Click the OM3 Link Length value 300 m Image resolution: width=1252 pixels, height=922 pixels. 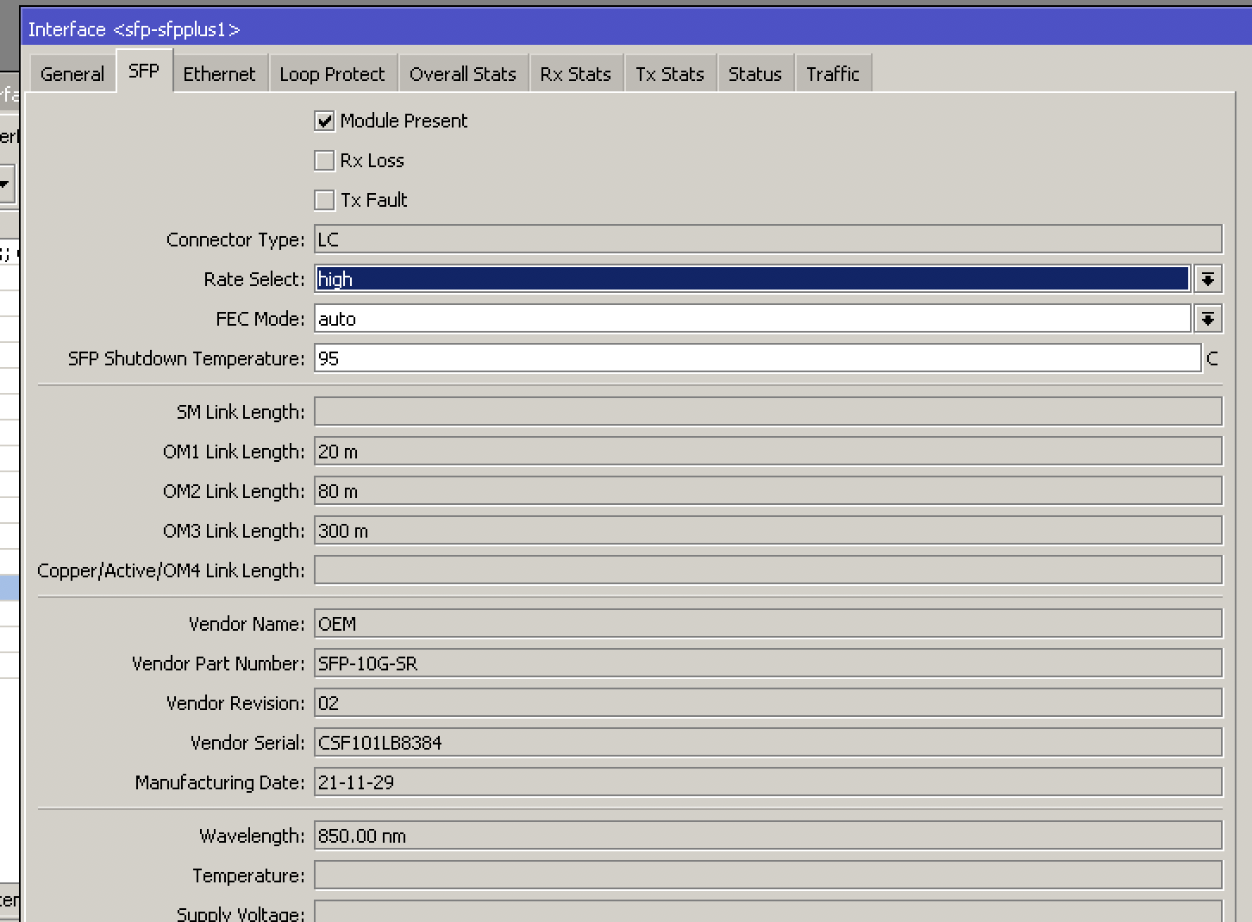(x=768, y=531)
